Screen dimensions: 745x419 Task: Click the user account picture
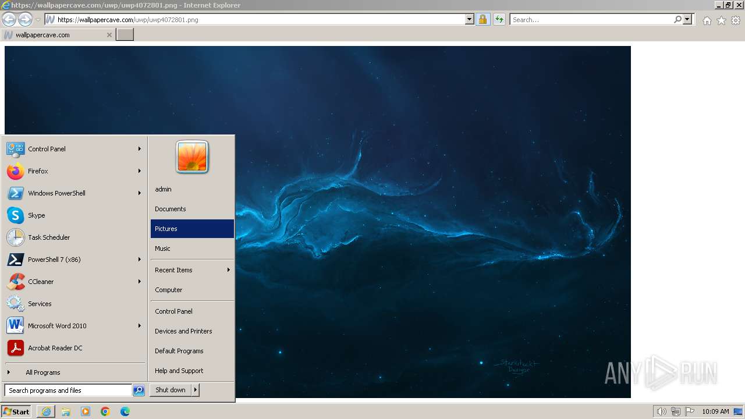(192, 157)
